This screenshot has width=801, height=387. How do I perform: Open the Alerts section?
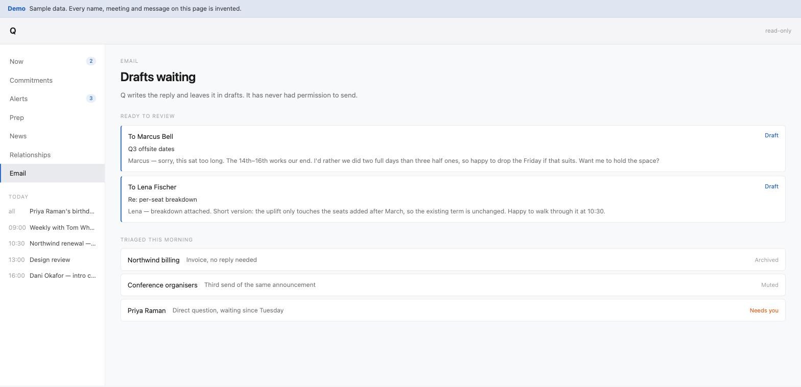pos(52,99)
